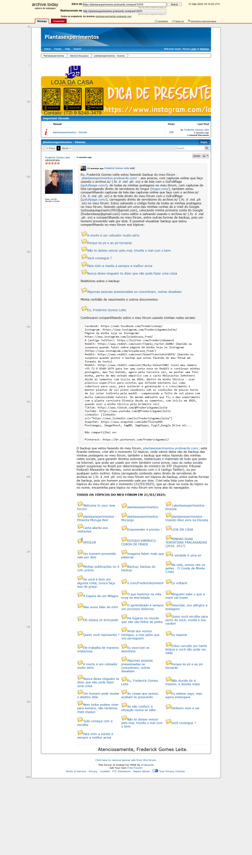The height and width of the screenshot is (855, 252).
Task: Select the Webpage tab
Action: (42, 21)
